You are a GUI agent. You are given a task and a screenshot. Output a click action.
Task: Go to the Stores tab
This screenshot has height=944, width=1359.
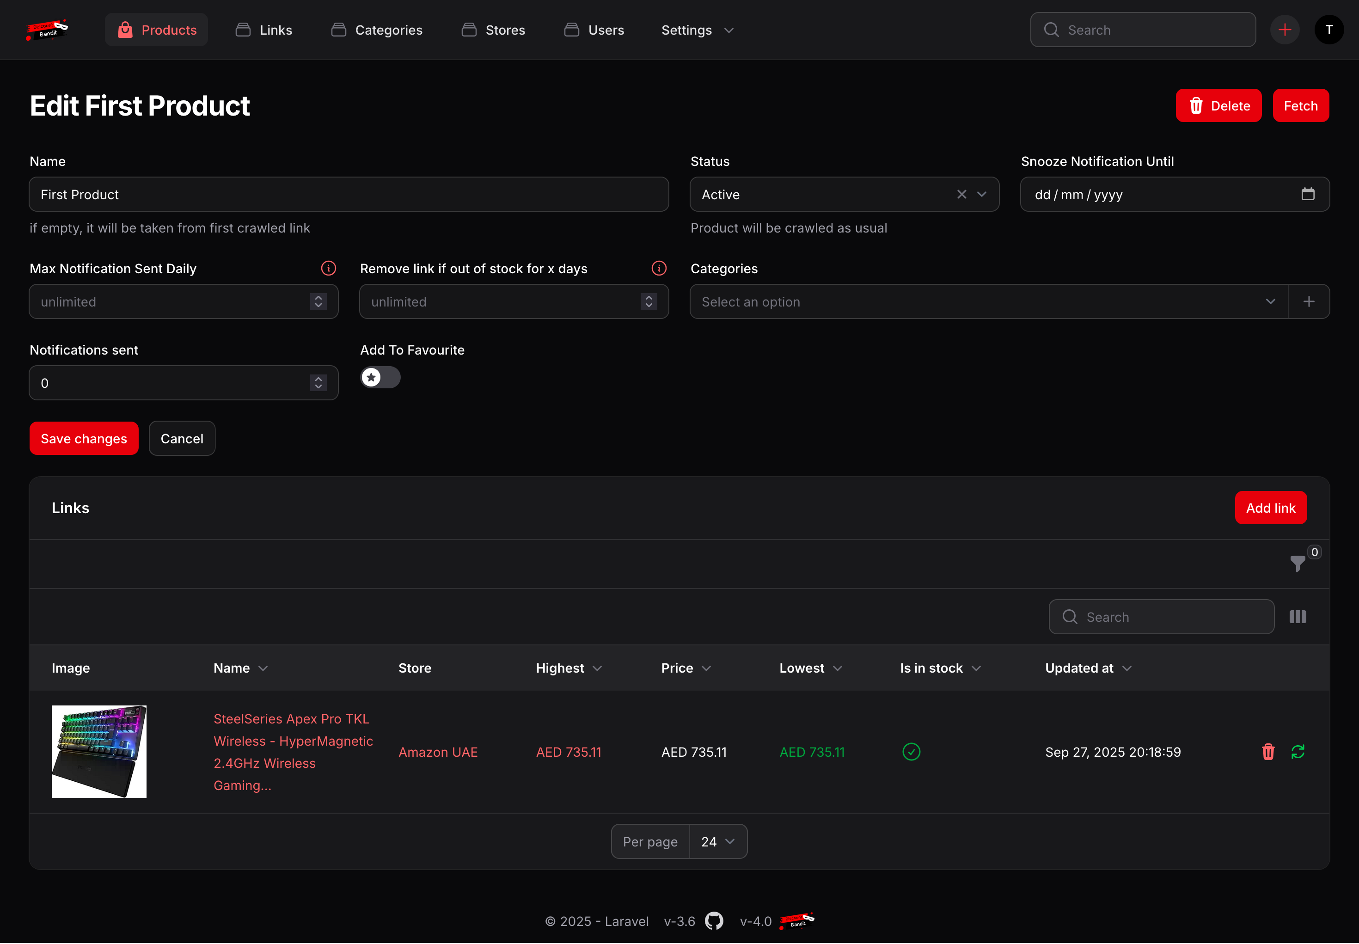(x=493, y=30)
